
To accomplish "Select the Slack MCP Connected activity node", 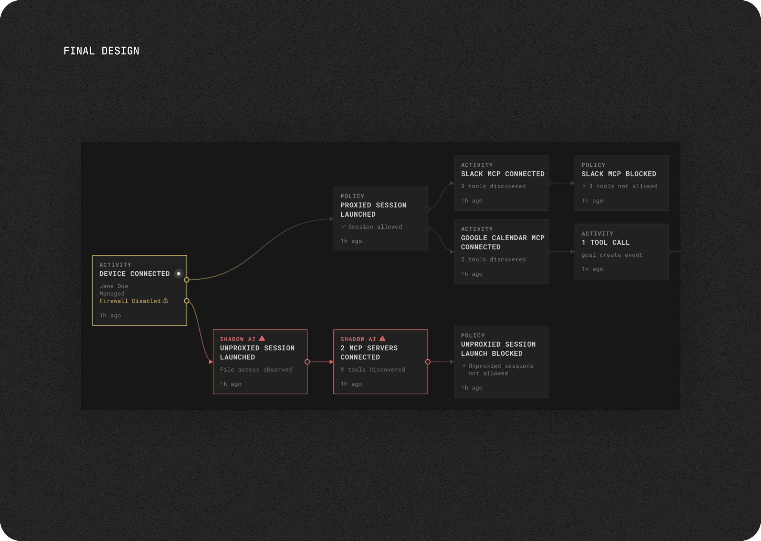I will 501,183.
